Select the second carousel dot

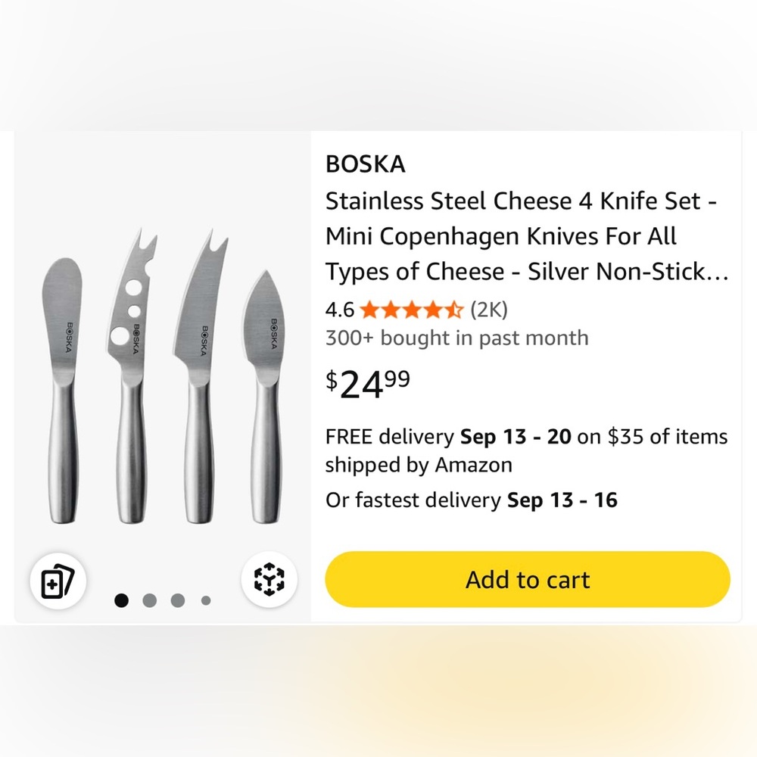[149, 600]
